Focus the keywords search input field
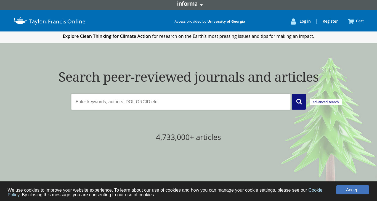The image size is (377, 201). coord(181,102)
